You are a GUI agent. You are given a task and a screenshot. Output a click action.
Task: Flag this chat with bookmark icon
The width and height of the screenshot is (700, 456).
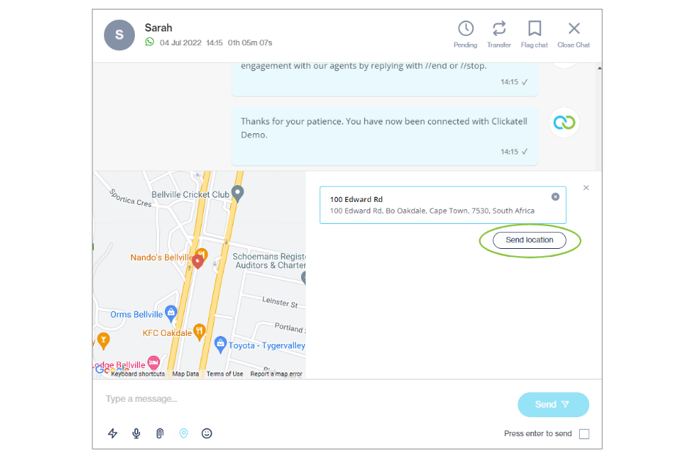click(x=534, y=29)
